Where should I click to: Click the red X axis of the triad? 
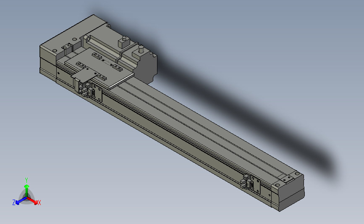click(32, 200)
